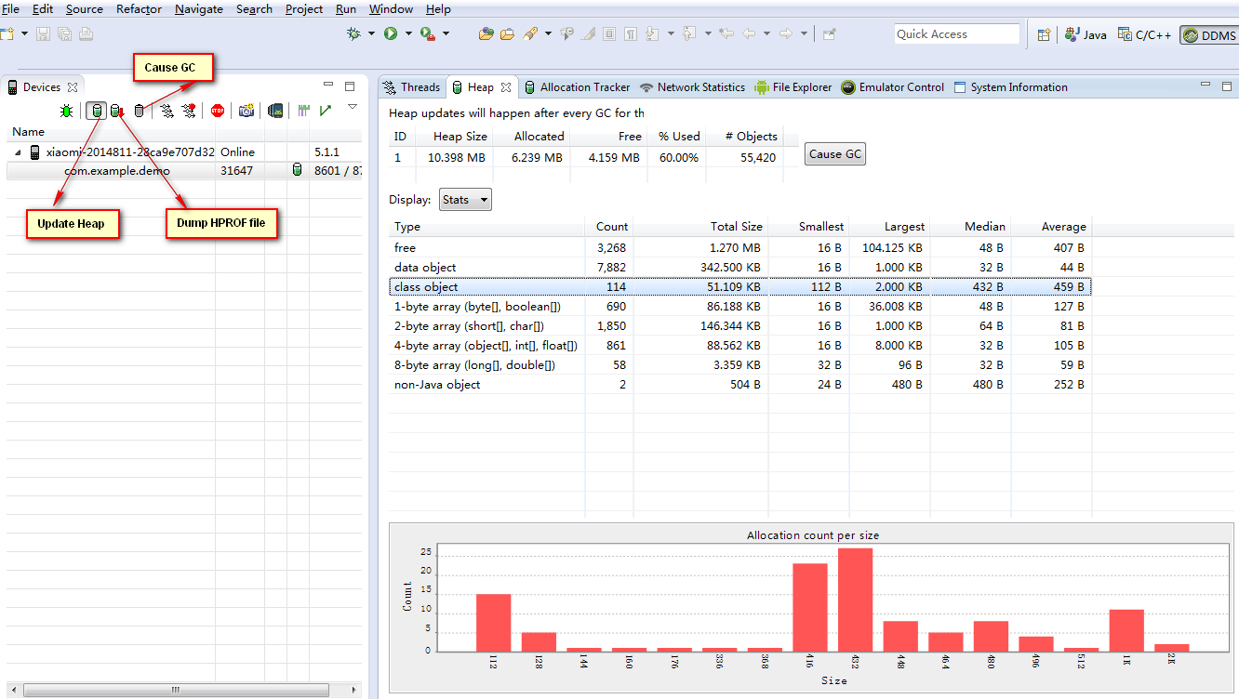Click the Forward navigation arrow

pyautogui.click(x=786, y=33)
